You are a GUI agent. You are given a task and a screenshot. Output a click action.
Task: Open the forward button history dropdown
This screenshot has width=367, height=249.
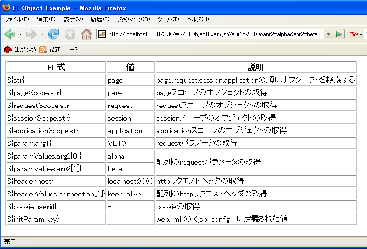(x=42, y=34)
